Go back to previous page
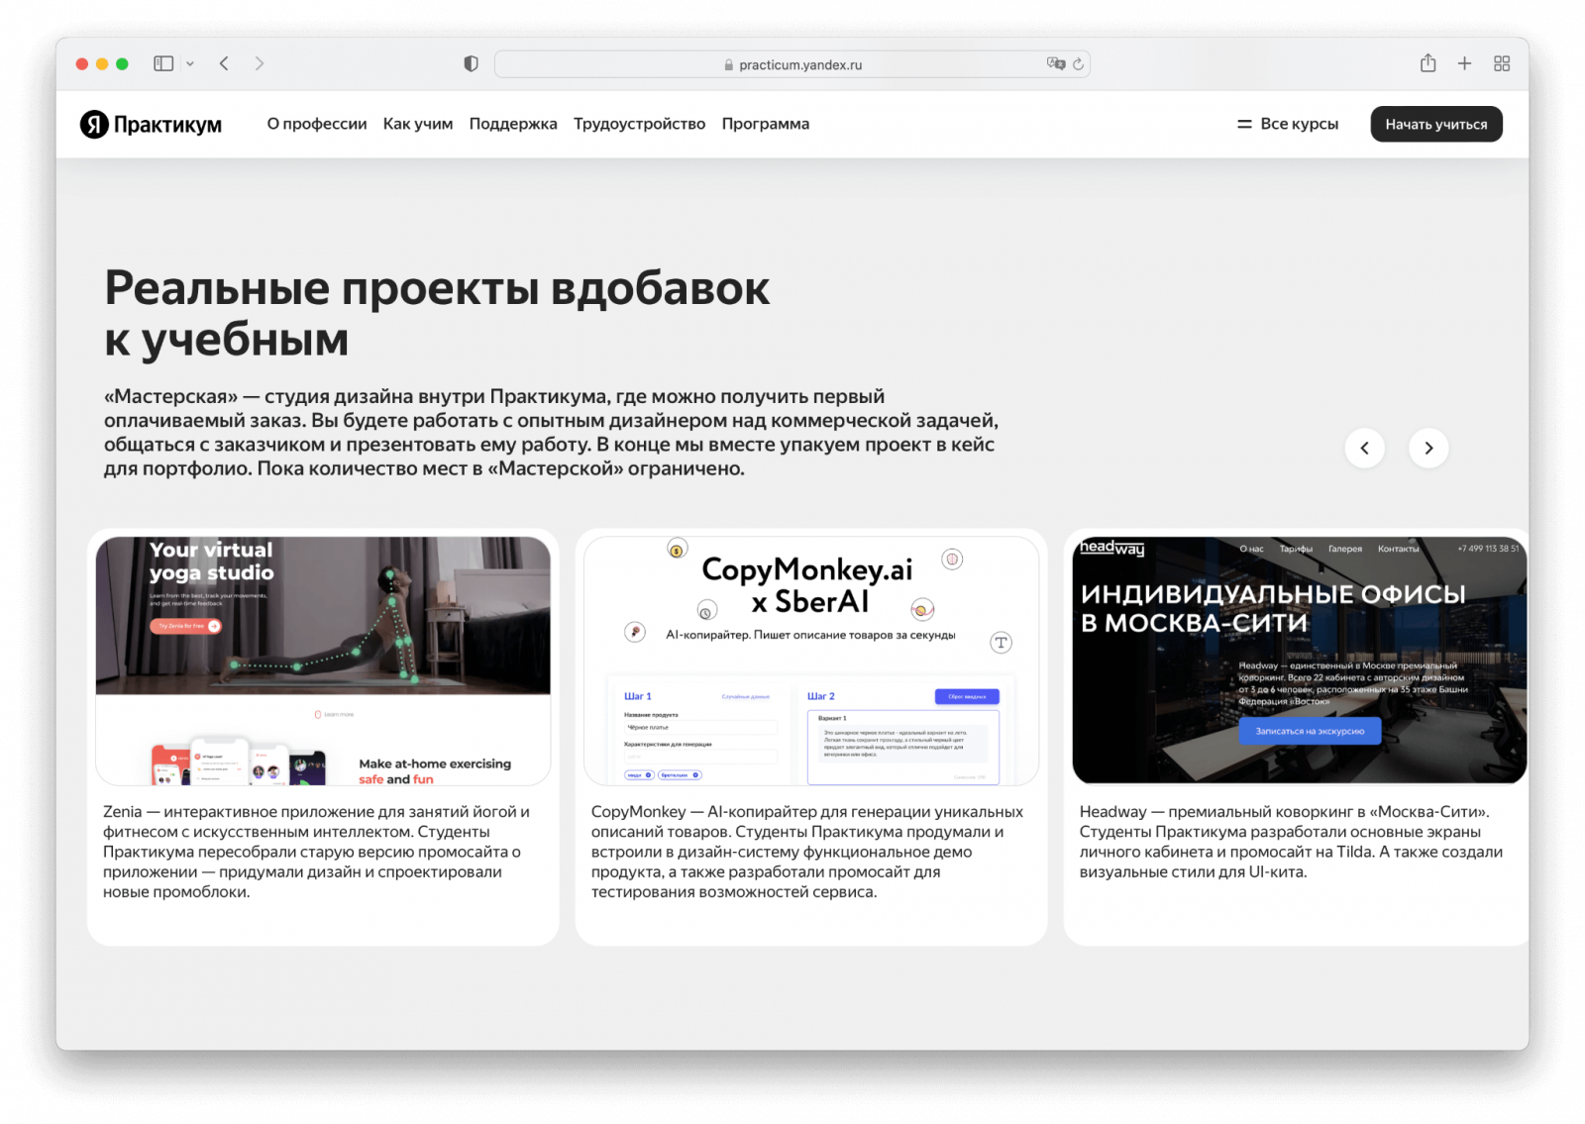Screen dimensions: 1585x1124 (224, 63)
